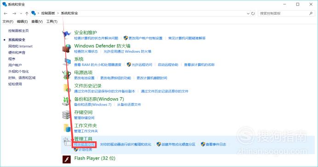
Task: Click the 系统 computer icon
Action: (67, 61)
